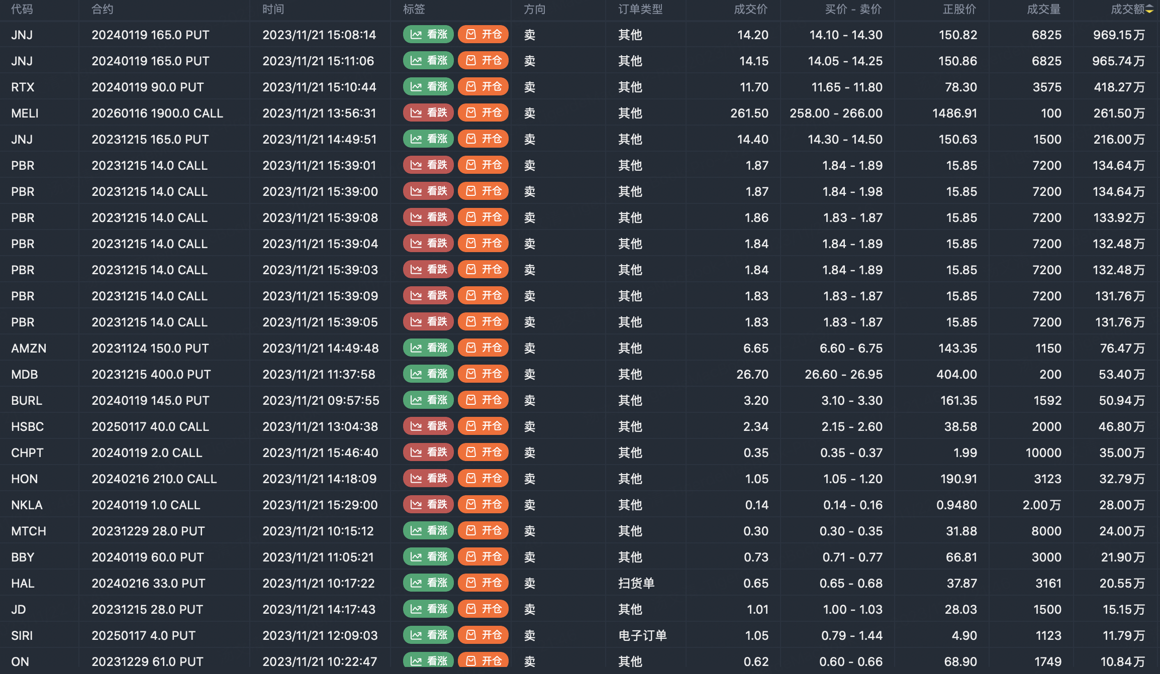Click the 开仓 tag on HAL row
The height and width of the screenshot is (674, 1160).
[484, 583]
